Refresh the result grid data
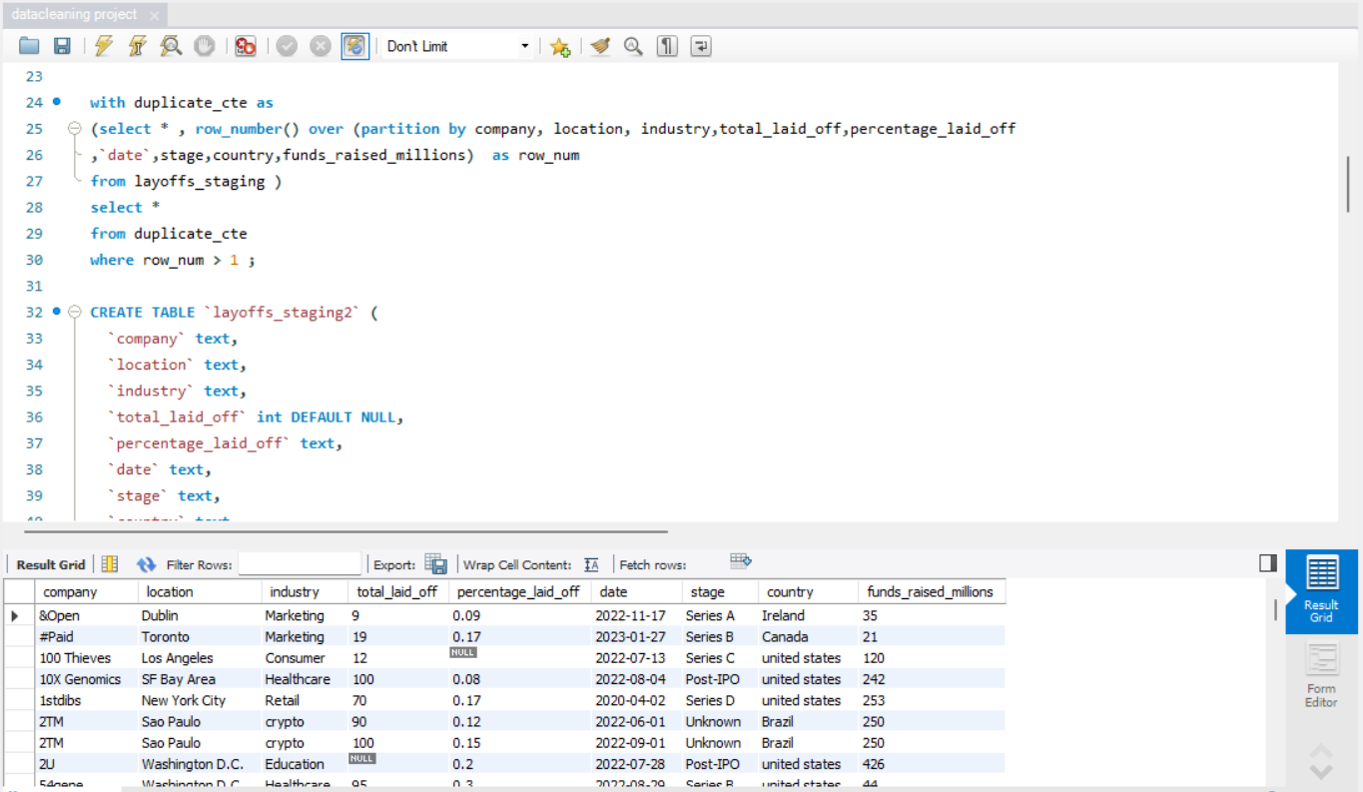The height and width of the screenshot is (792, 1363). point(147,564)
